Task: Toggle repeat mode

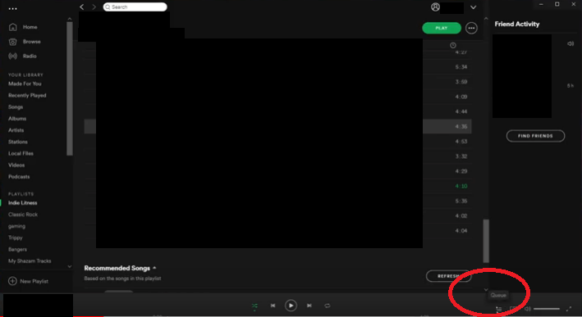Action: [327, 306]
